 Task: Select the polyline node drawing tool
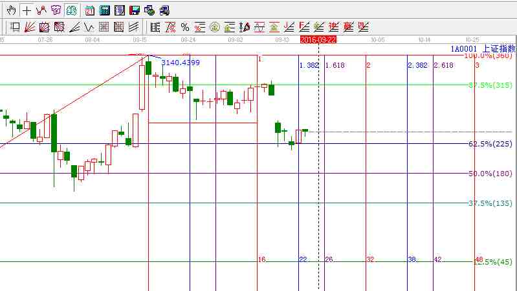point(41,10)
